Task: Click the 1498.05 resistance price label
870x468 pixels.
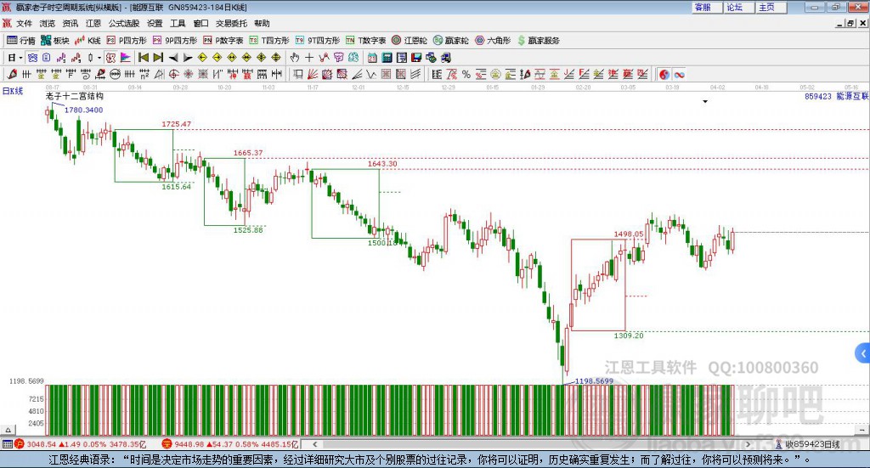Action: point(629,234)
